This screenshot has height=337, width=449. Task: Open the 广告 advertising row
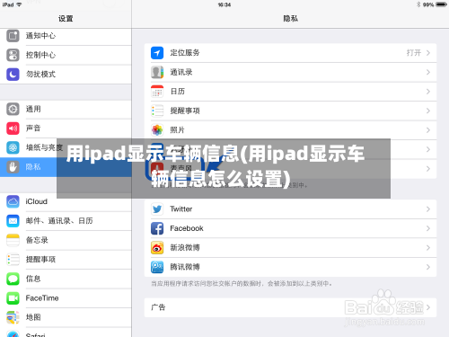point(290,307)
